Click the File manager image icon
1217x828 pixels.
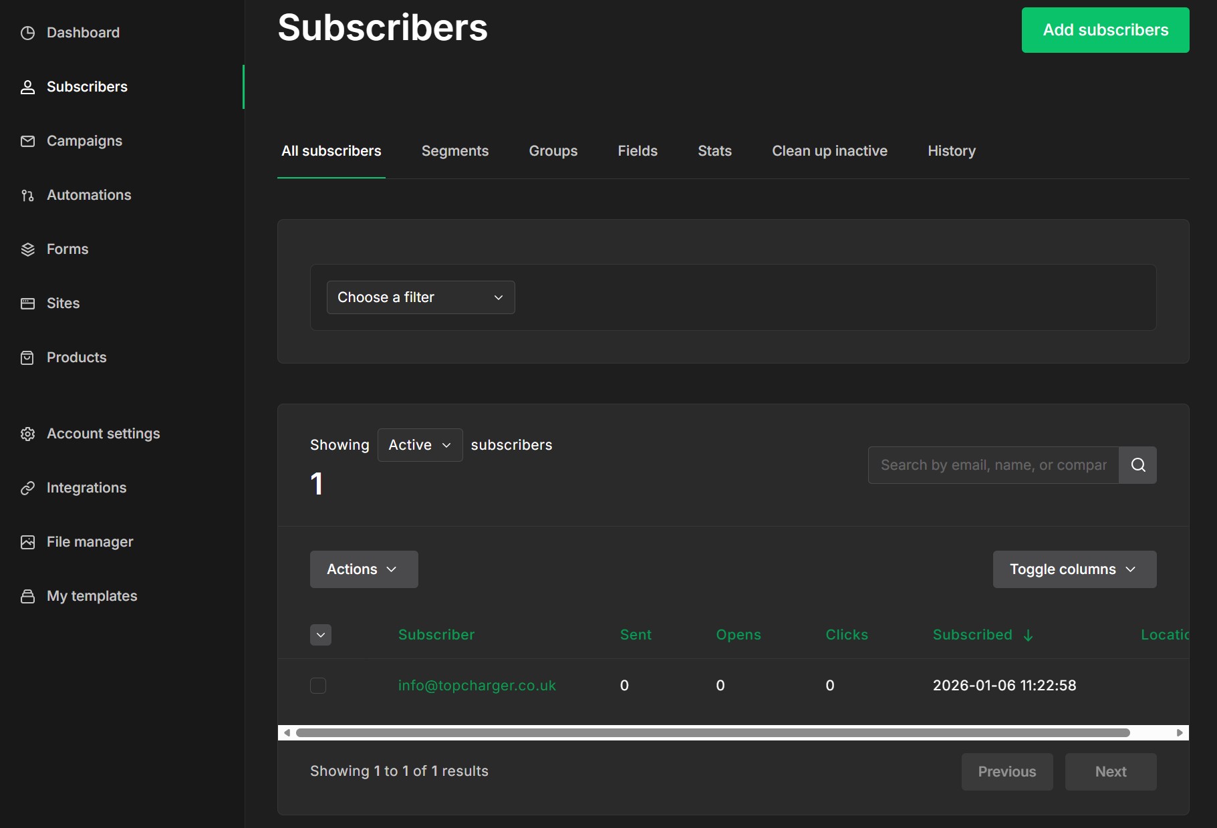(28, 542)
